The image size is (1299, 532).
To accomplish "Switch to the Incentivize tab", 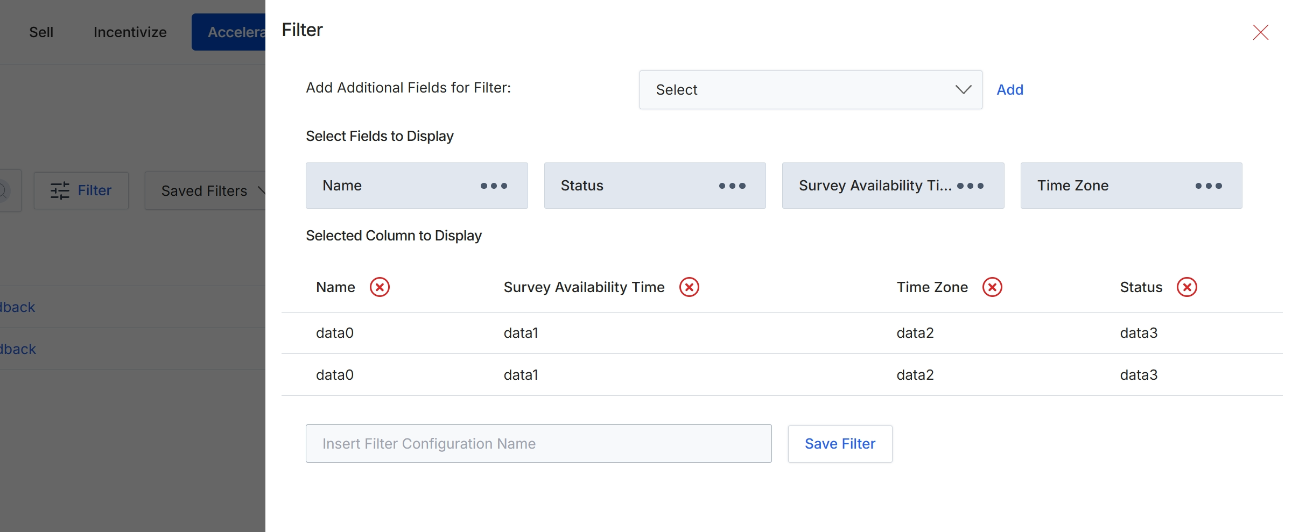I will click(130, 32).
